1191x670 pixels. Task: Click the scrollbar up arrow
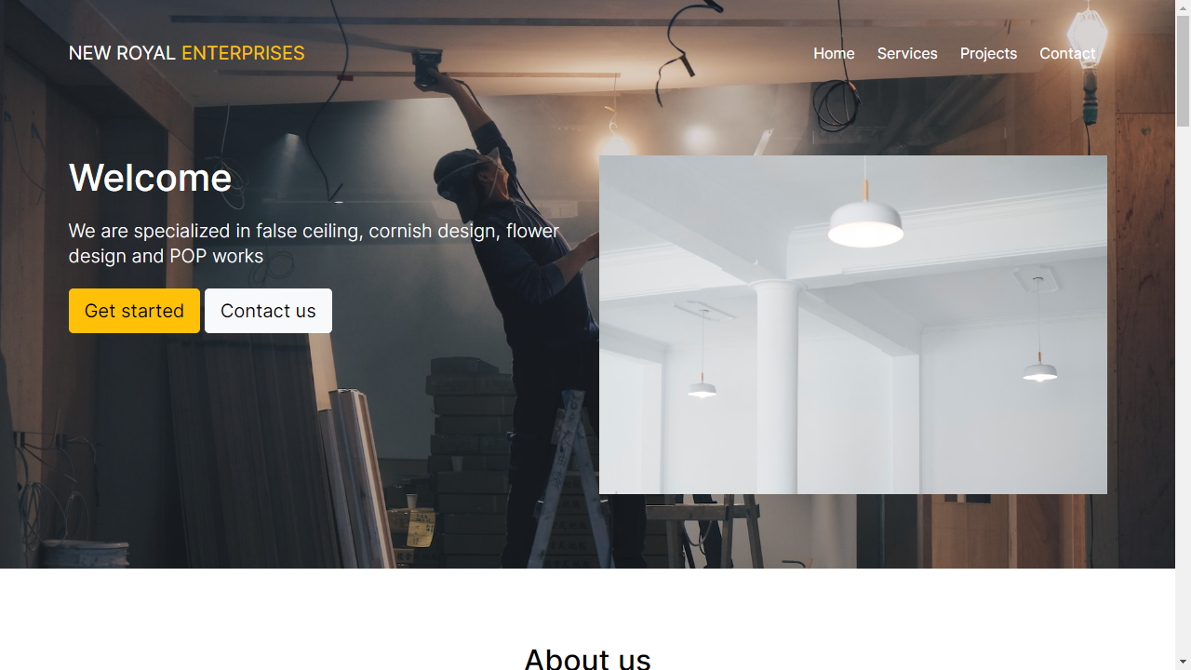click(1183, 7)
